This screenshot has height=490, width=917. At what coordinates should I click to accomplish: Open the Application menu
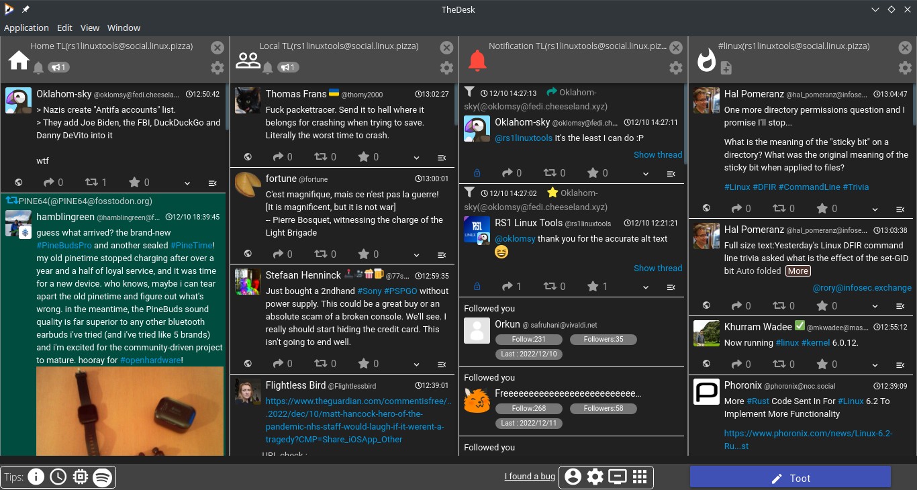[x=26, y=28]
